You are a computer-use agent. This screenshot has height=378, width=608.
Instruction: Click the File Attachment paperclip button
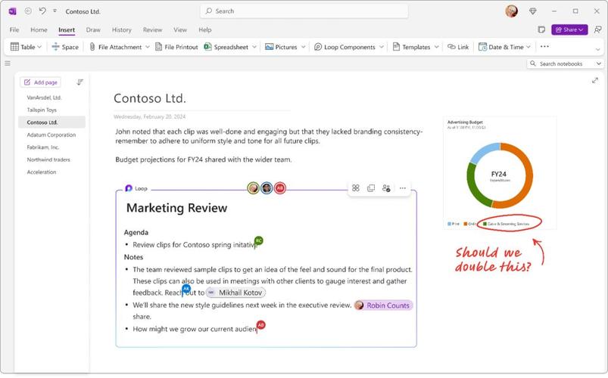(x=116, y=47)
